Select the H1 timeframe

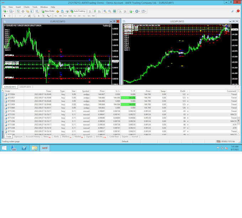[74, 16]
